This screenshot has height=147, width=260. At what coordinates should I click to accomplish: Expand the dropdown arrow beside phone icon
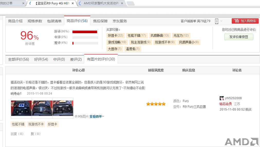click(221, 21)
